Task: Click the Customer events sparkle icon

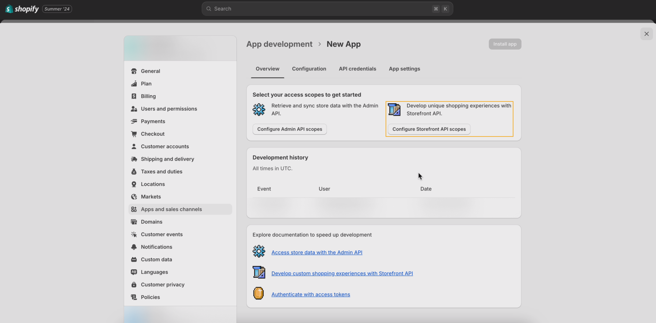Action: point(134,234)
